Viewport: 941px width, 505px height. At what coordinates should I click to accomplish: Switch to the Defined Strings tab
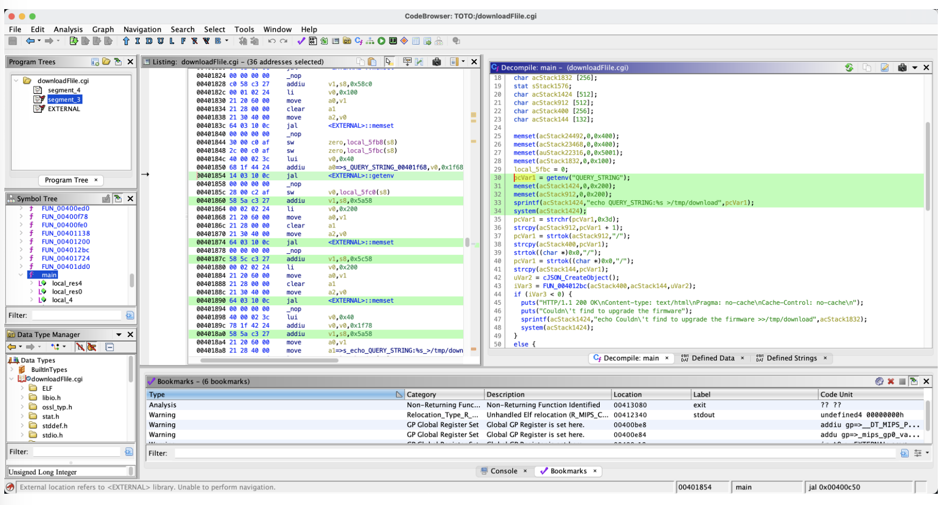(x=791, y=358)
